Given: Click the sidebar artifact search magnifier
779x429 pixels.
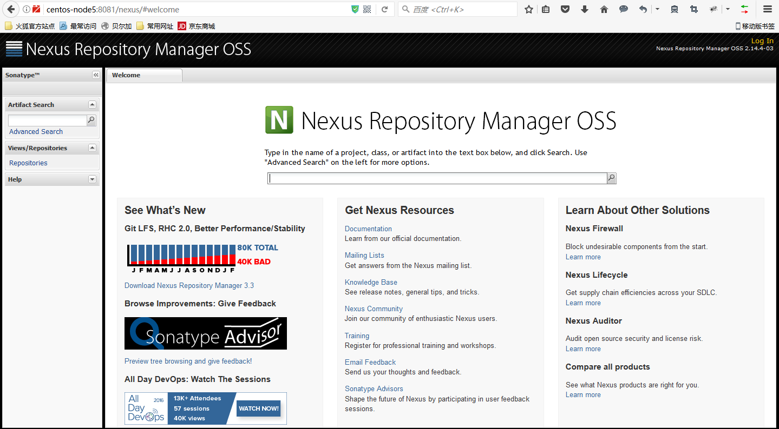Looking at the screenshot, I should pyautogui.click(x=91, y=120).
